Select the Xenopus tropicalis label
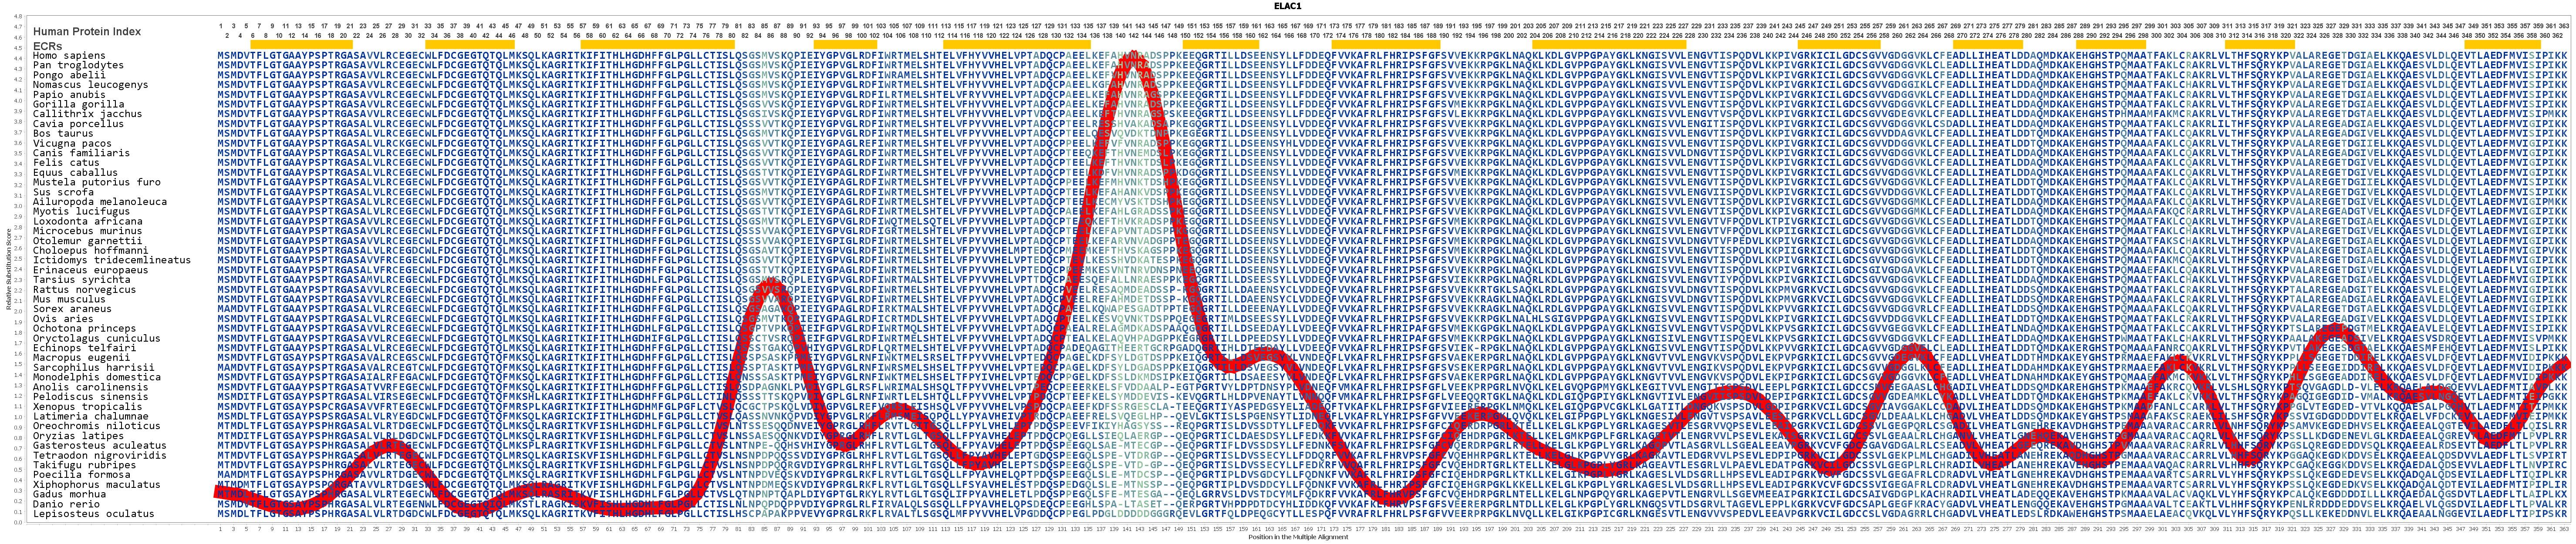This screenshot has width=2576, height=544. (88, 406)
